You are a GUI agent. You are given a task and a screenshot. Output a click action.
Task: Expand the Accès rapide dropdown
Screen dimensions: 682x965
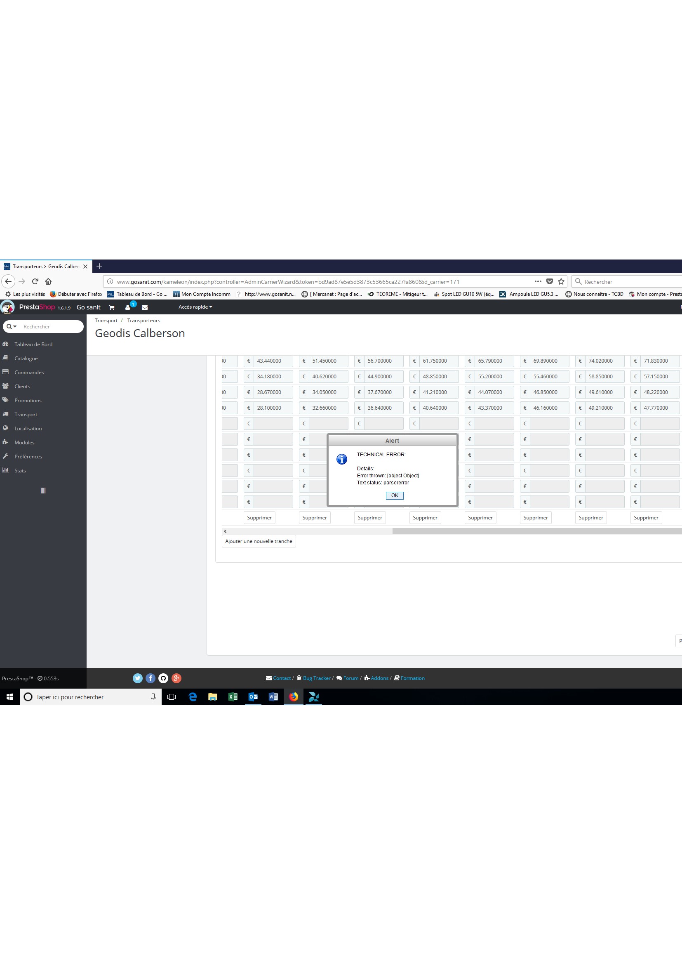click(x=195, y=307)
